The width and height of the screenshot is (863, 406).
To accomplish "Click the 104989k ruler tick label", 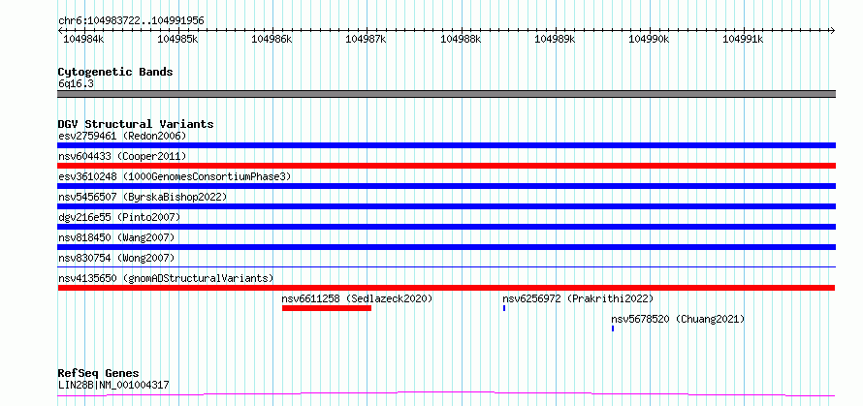I will (x=555, y=39).
